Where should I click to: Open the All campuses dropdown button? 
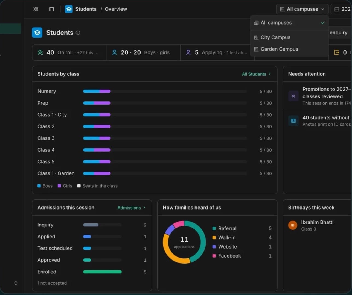point(302,9)
